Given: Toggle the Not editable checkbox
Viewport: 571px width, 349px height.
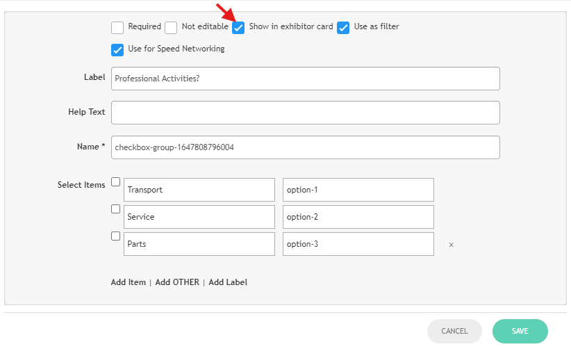Looking at the screenshot, I should [171, 28].
